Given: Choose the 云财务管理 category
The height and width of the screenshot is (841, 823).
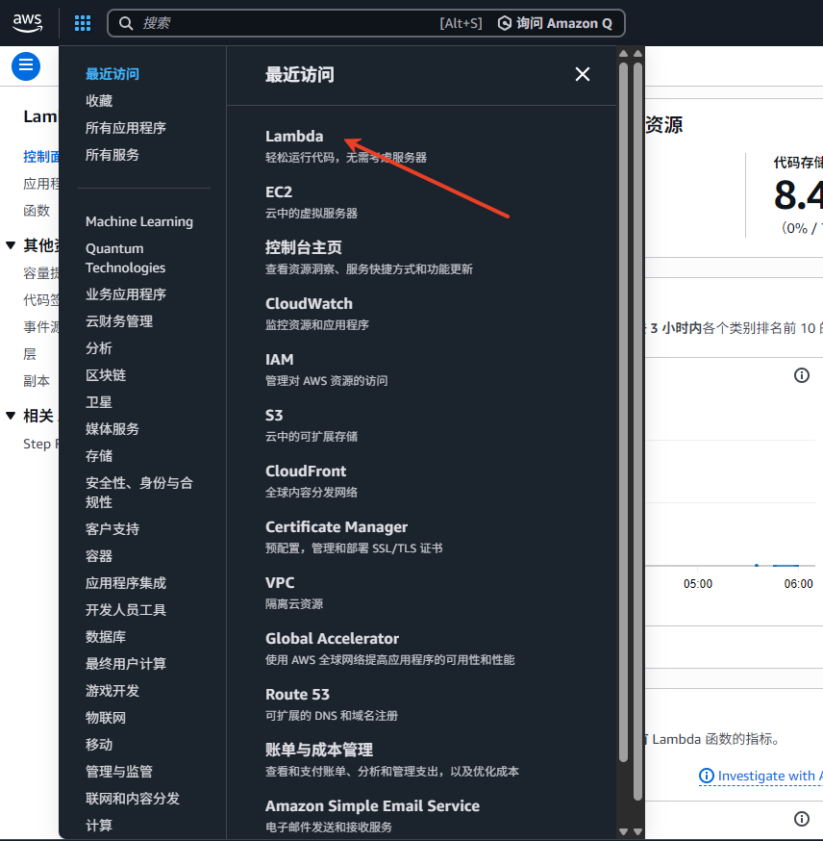Looking at the screenshot, I should coord(119,320).
